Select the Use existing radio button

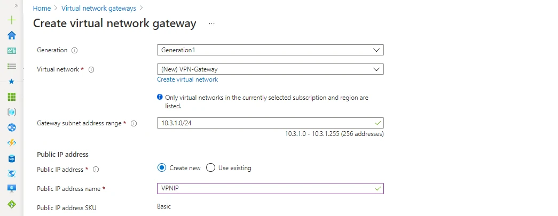(210, 167)
